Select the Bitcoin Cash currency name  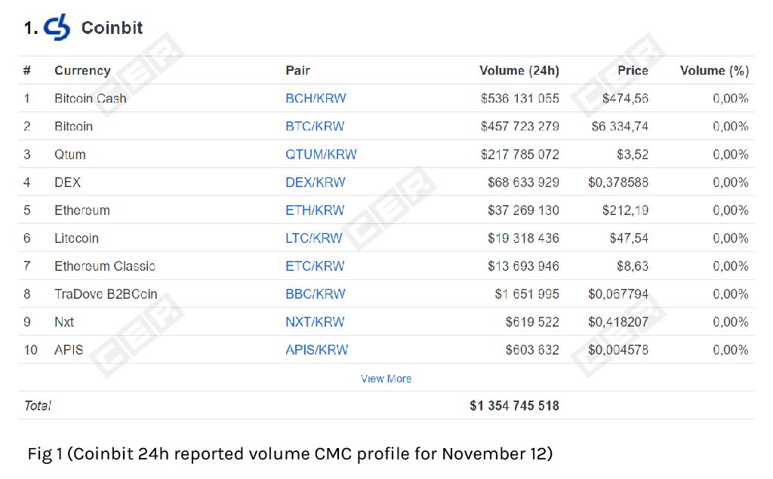[x=90, y=98]
